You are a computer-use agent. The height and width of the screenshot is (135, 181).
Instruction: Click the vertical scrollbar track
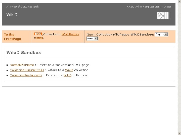(x=179, y=67)
